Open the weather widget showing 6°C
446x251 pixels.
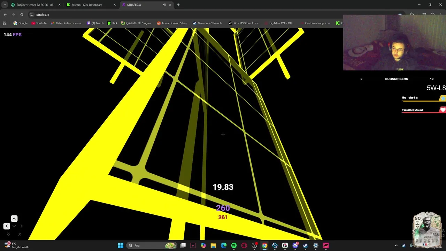click(x=17, y=245)
